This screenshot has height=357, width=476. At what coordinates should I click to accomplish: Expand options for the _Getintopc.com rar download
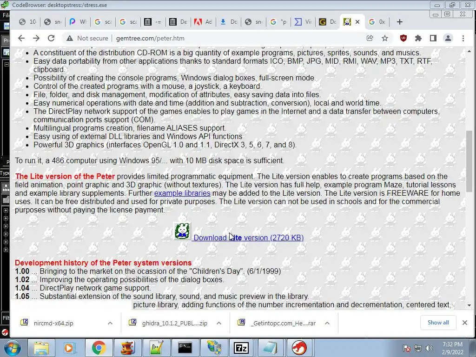(327, 323)
